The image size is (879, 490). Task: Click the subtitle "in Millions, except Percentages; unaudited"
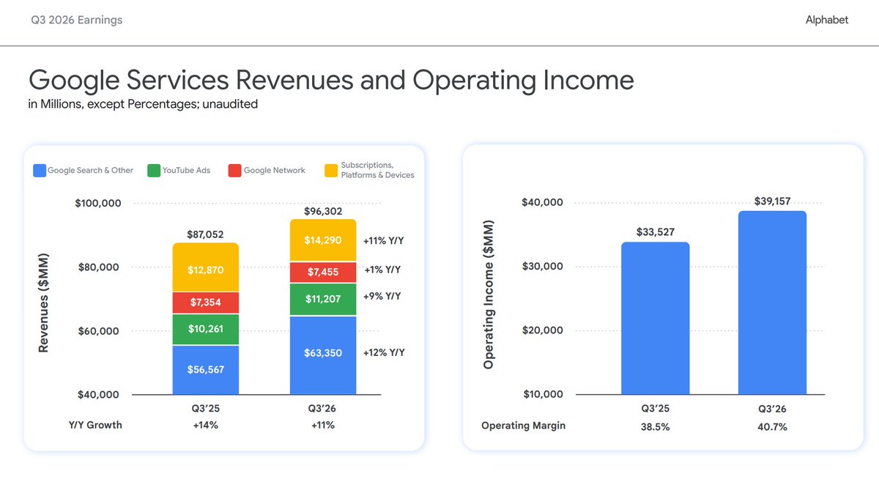point(143,105)
